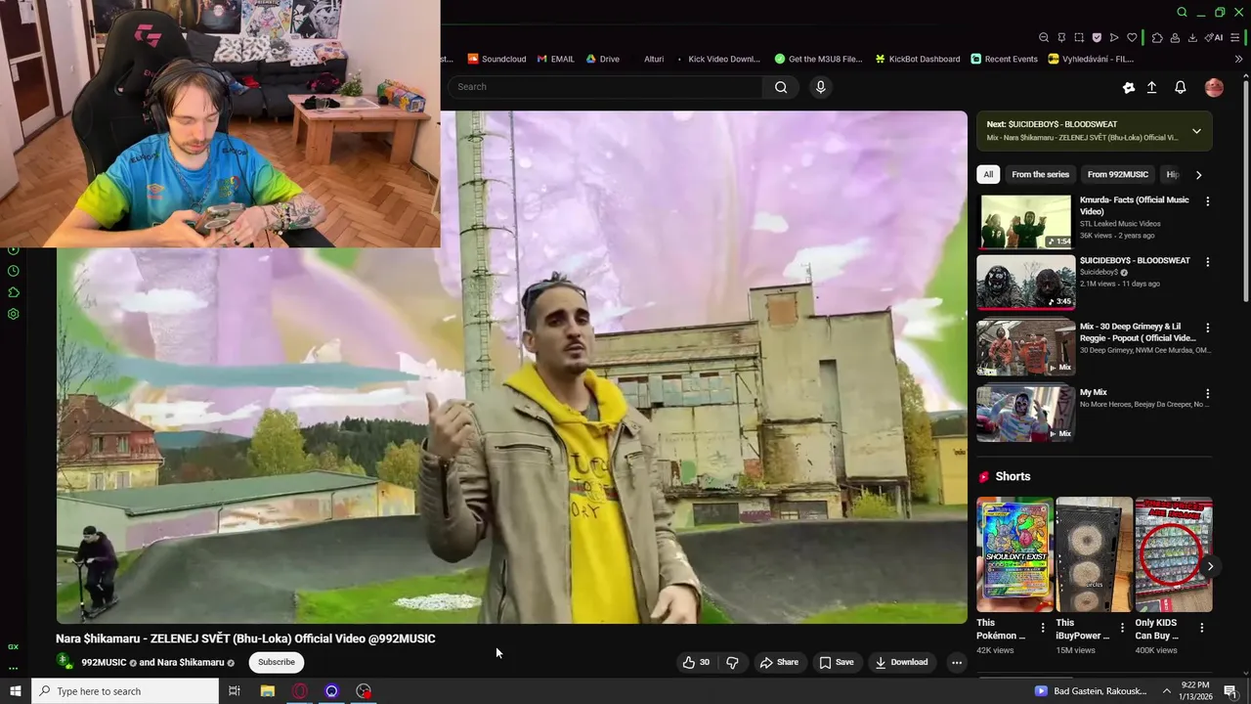Open the Kick Video Downloader bookmark

click(x=718, y=59)
